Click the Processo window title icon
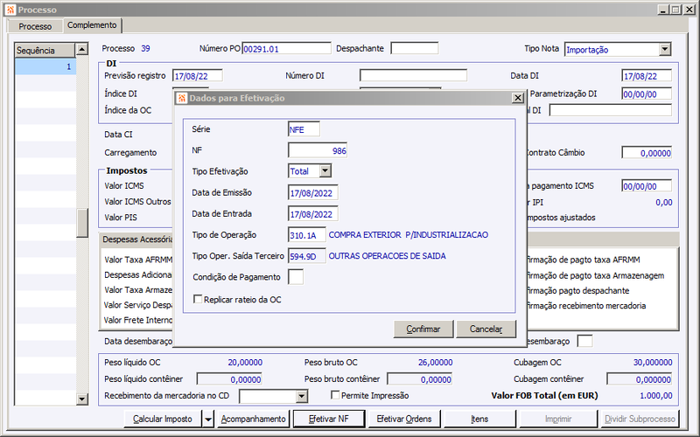Screen dimensions: 700x437 (10, 10)
